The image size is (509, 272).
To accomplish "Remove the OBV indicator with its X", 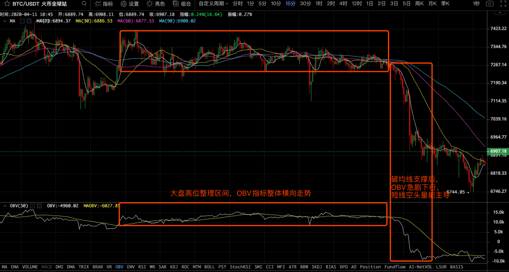I will click(x=39, y=206).
